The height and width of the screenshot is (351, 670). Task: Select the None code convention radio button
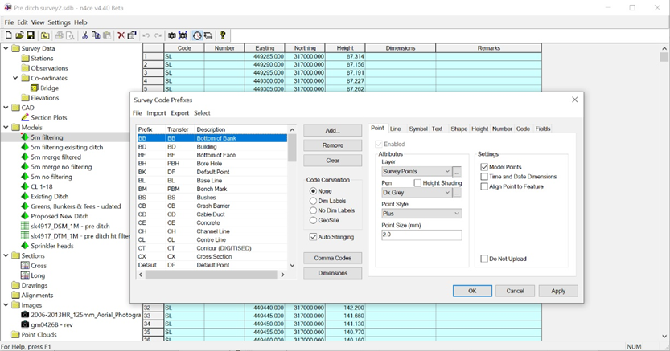point(313,191)
